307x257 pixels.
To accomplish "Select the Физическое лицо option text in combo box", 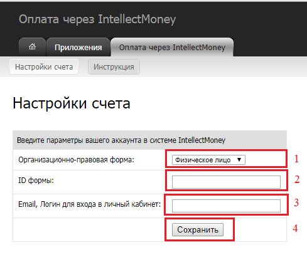I will [203, 160].
